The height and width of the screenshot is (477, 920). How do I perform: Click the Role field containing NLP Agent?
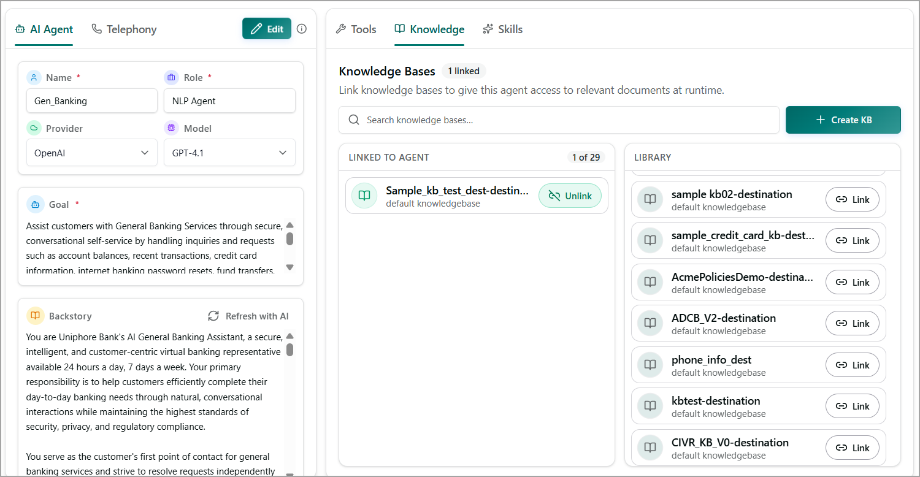229,101
